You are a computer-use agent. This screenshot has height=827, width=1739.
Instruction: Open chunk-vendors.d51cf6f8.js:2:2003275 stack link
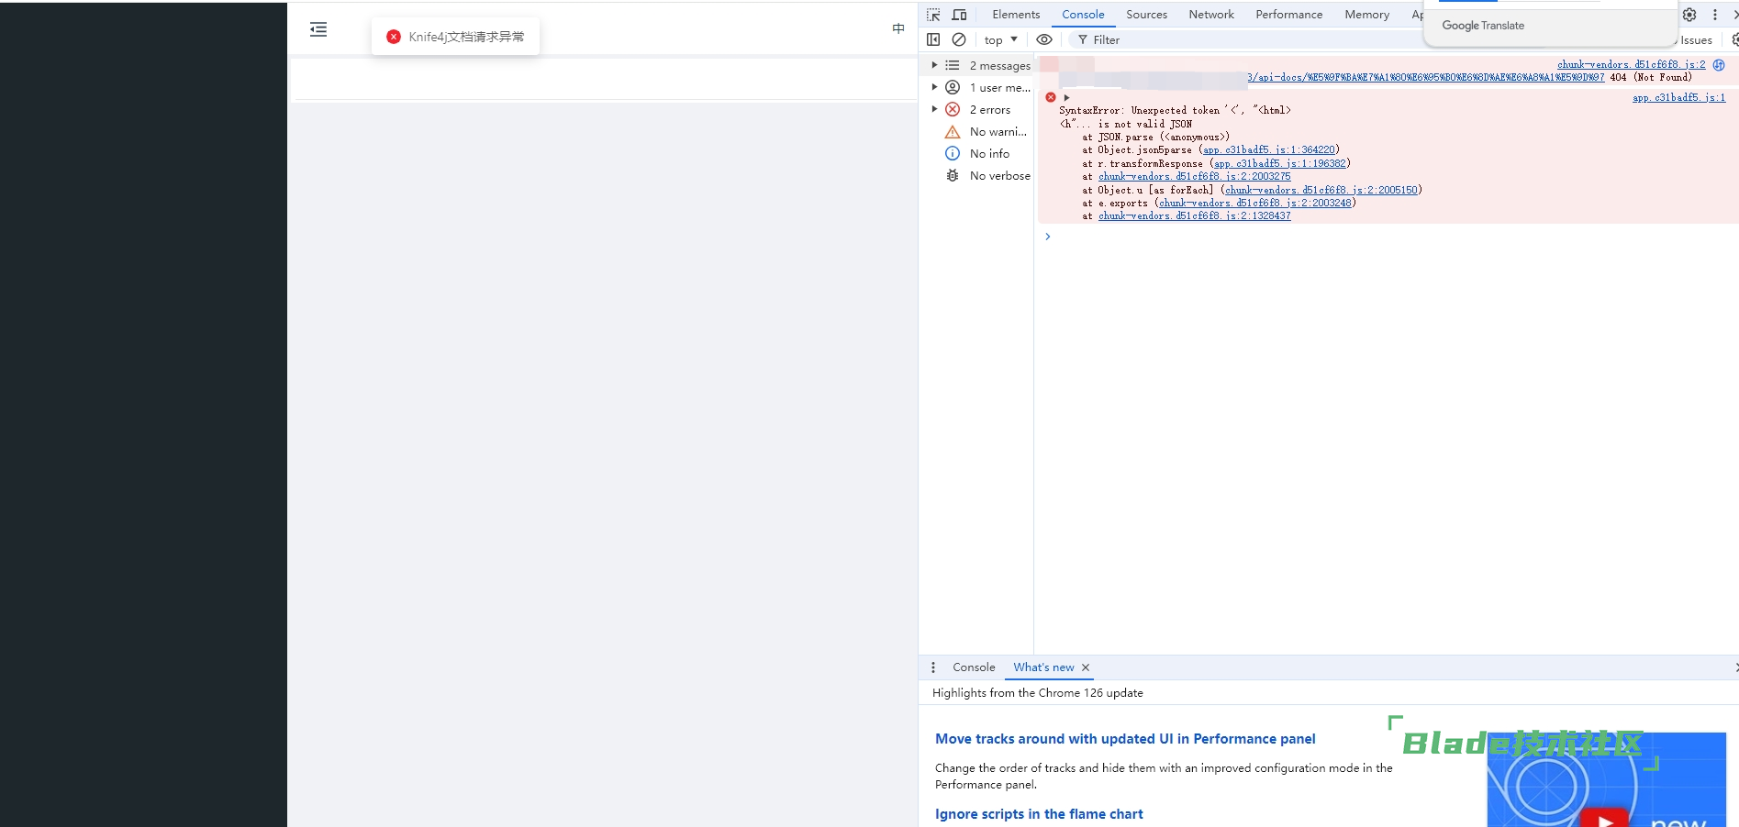pos(1194,176)
